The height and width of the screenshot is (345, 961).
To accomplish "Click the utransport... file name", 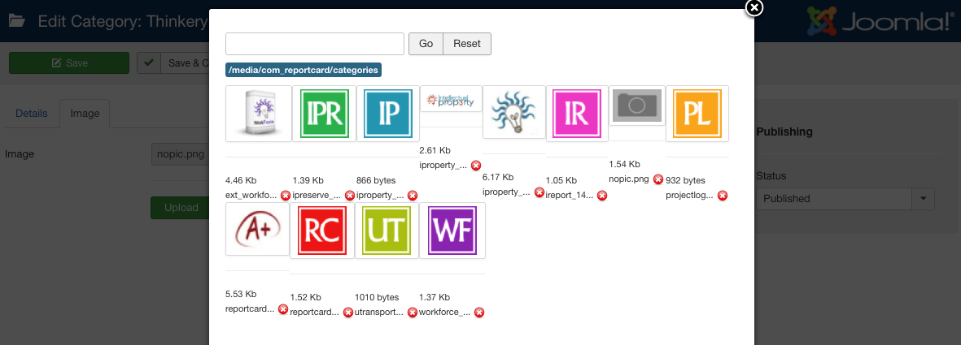I will [378, 312].
